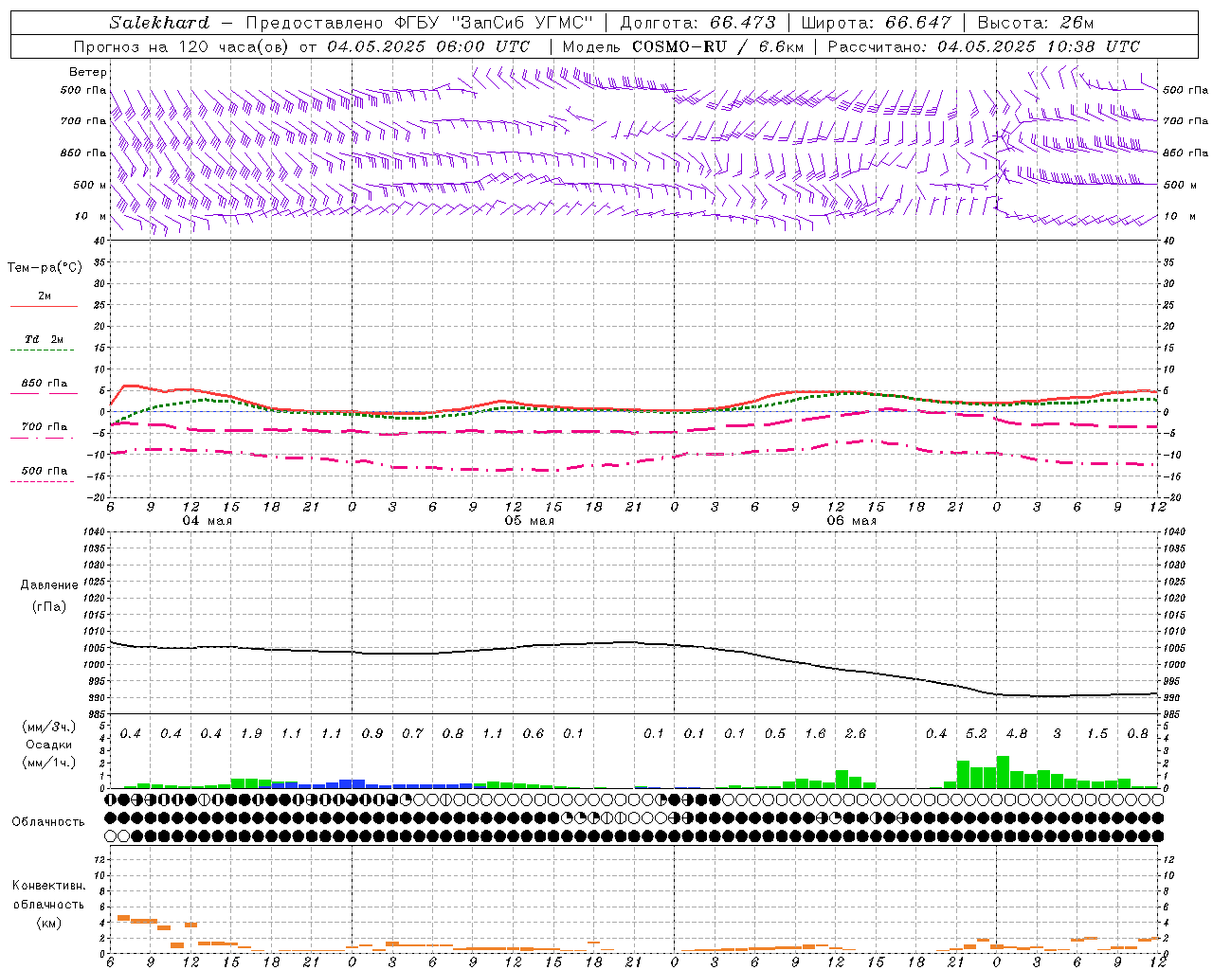
Task: Click the 0.7 precipitation total
Action: [x=412, y=733]
